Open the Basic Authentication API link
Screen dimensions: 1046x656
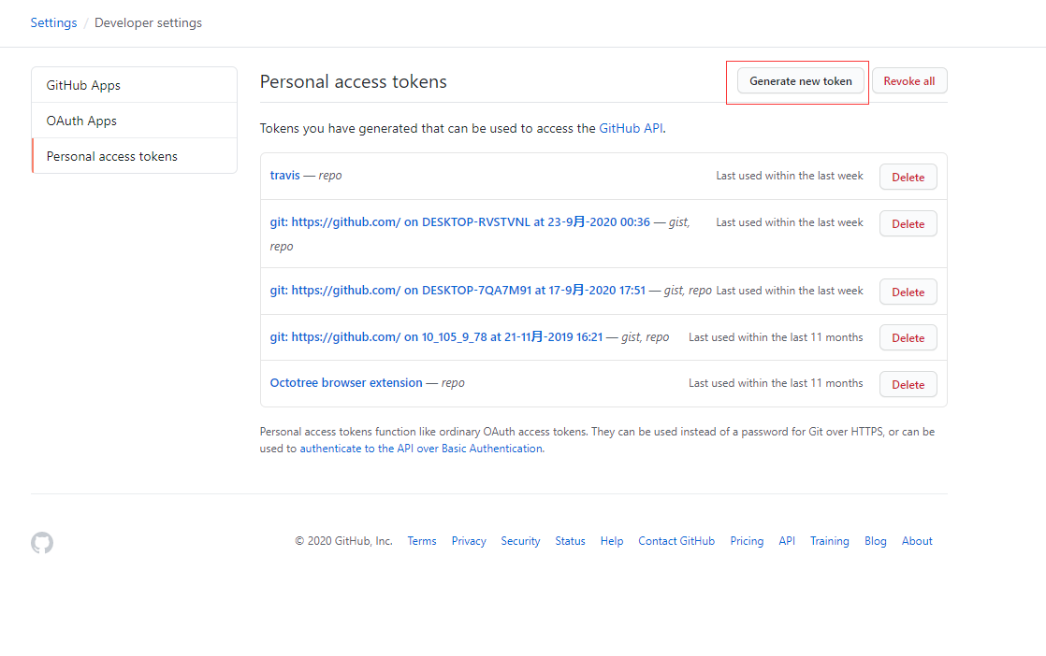(421, 449)
